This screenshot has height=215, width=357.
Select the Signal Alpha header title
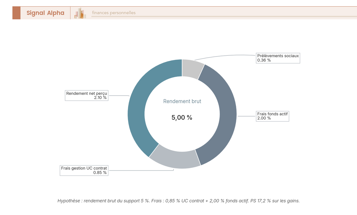(45, 13)
